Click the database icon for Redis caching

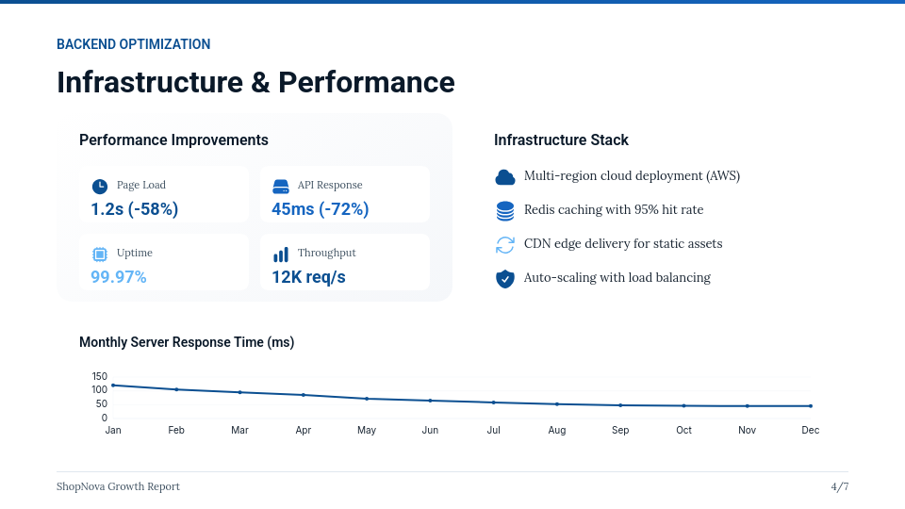click(x=505, y=210)
